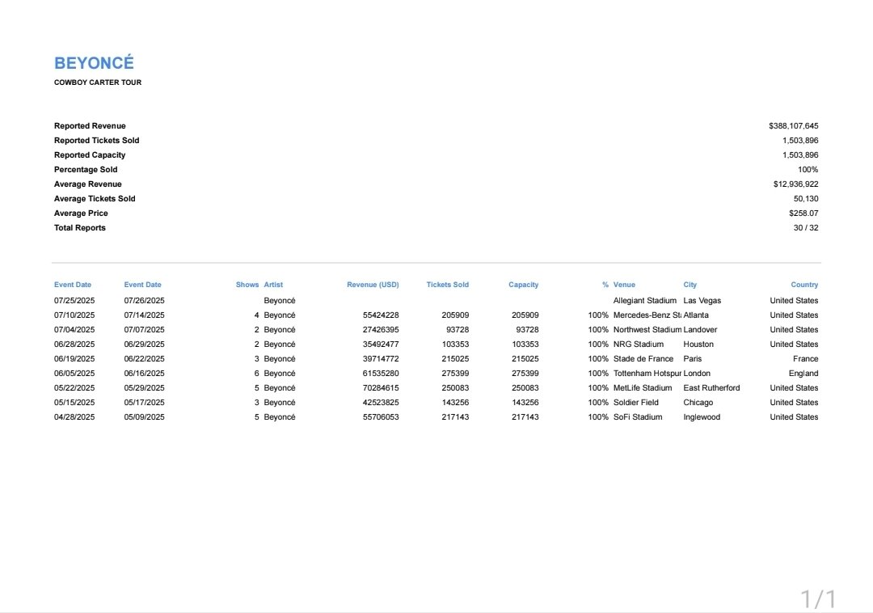Click the Reported Capacity label
The image size is (873, 613).
(90, 154)
